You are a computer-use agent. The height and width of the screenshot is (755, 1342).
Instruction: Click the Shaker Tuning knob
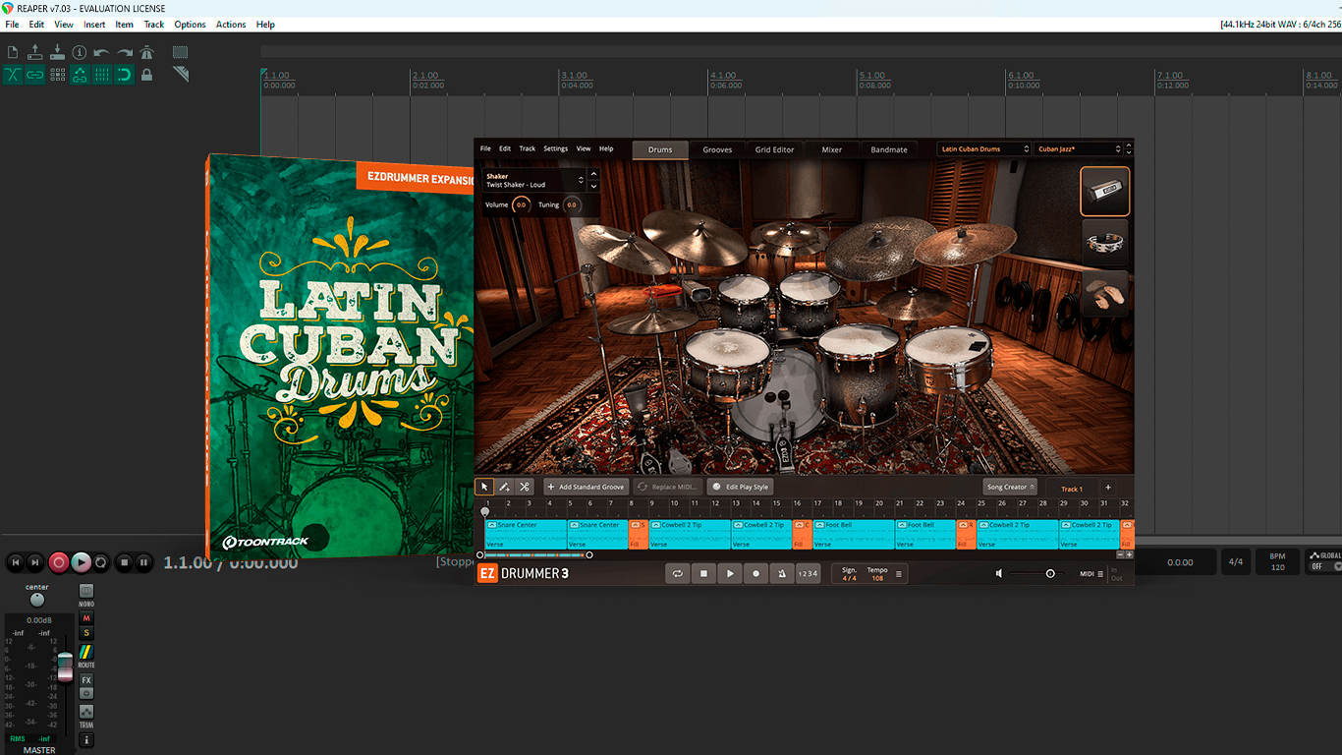(x=571, y=204)
